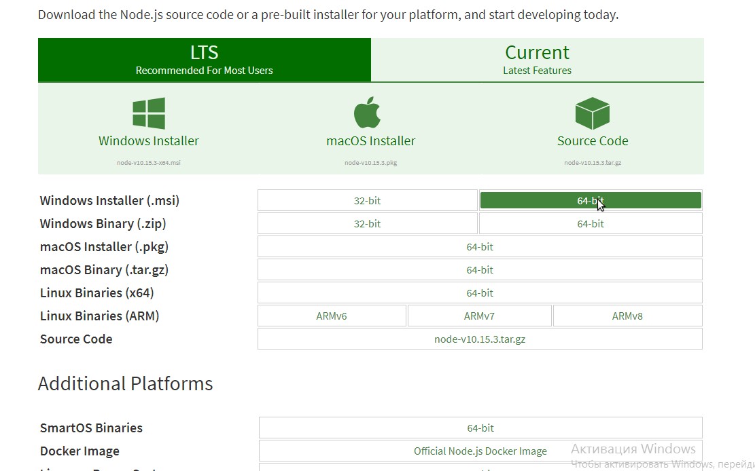Viewport: 755px width, 471px height.
Task: Download the 32-bit Windows Installer (.msi)
Action: [x=368, y=201]
